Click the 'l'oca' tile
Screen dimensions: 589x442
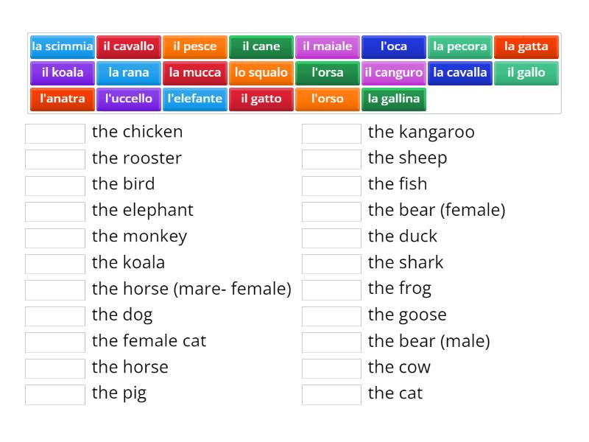(394, 46)
